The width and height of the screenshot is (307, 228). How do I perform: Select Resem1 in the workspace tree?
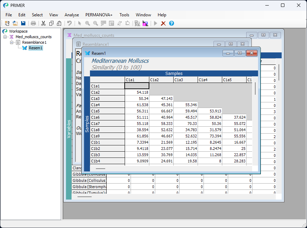[x=35, y=48]
